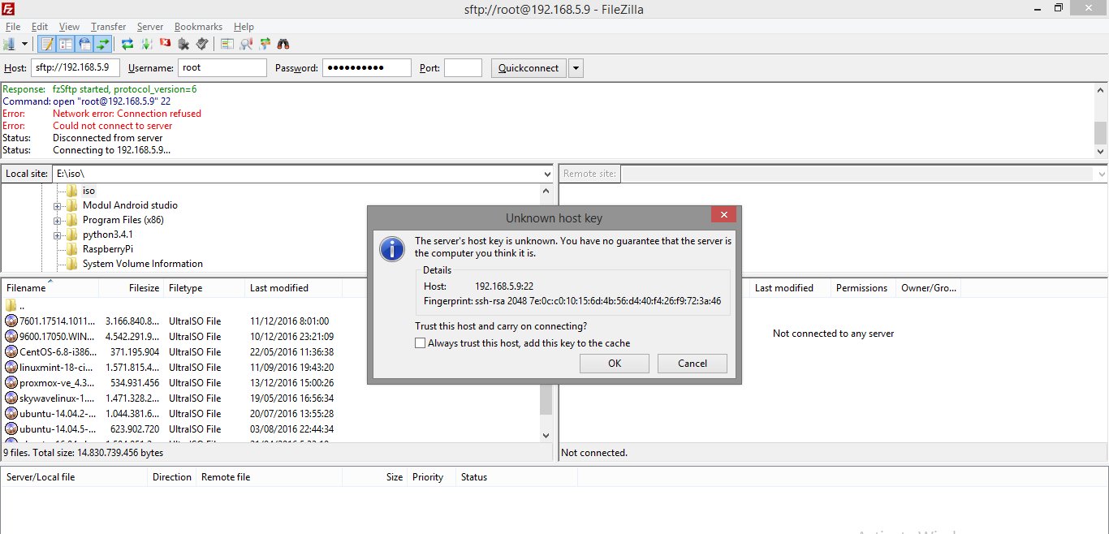Click the Quickconnect button
Viewport: 1109px width, 534px height.
pos(529,68)
